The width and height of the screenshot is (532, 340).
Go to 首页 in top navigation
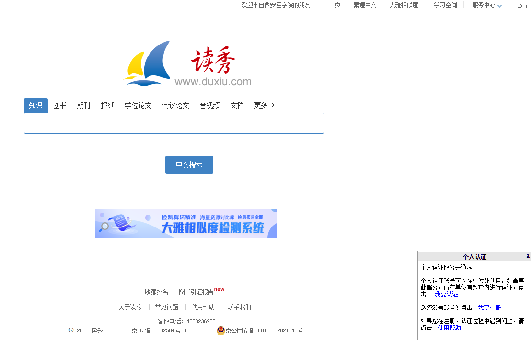[x=335, y=5]
